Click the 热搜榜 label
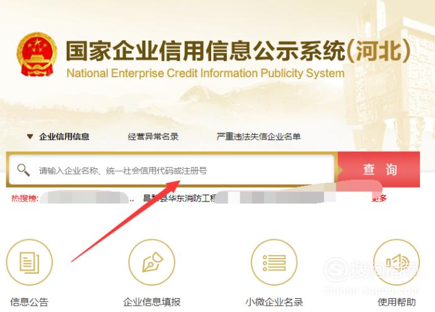The width and height of the screenshot is (435, 312). [25, 198]
